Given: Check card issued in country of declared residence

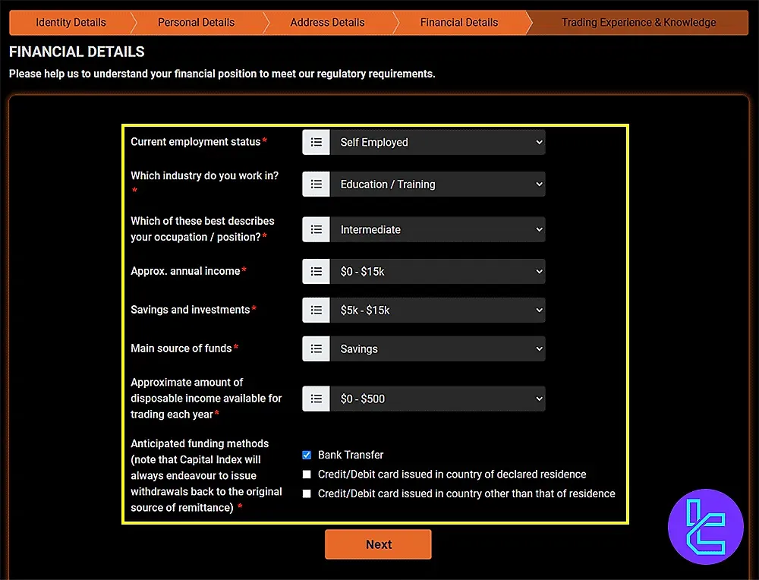Looking at the screenshot, I should [x=307, y=474].
